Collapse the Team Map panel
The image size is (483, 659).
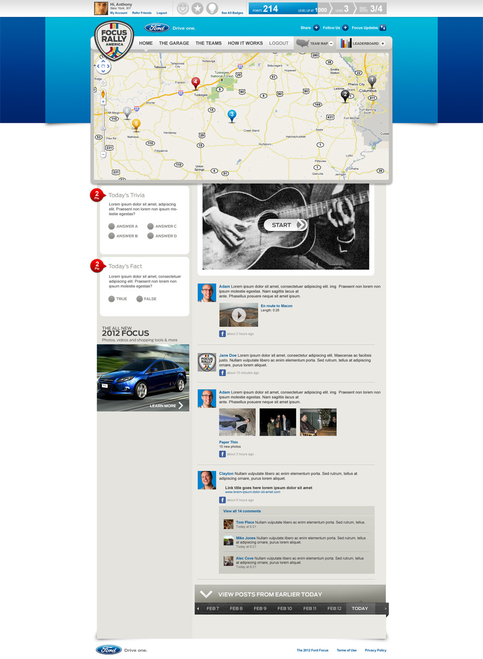click(331, 43)
